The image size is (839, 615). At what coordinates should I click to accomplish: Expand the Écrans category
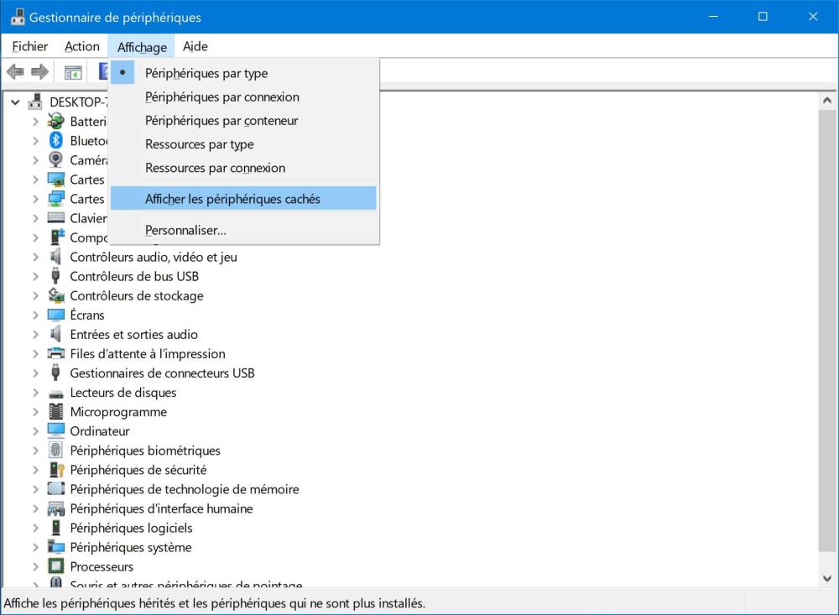click(x=35, y=315)
